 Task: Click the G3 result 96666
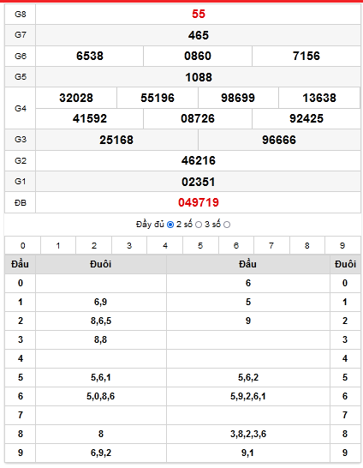point(279,140)
